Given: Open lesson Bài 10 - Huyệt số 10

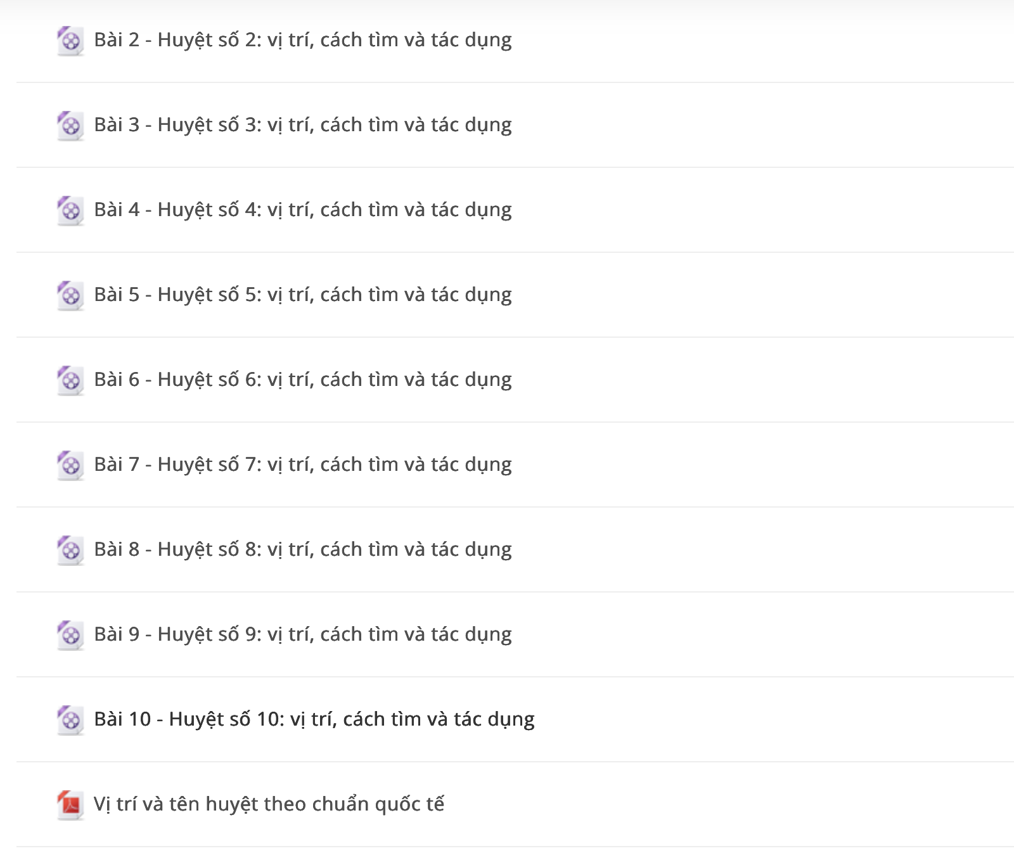Looking at the screenshot, I should [314, 720].
